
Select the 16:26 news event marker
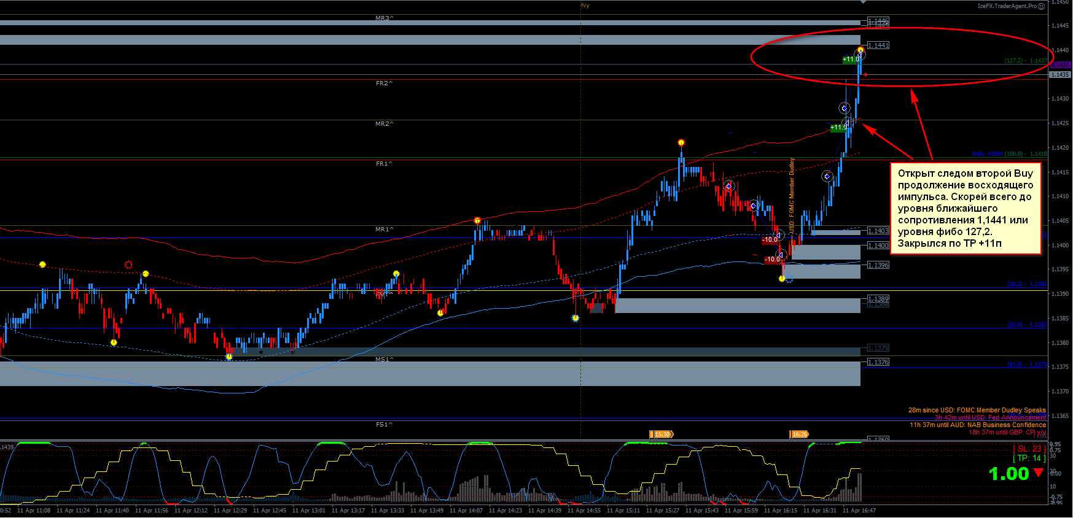click(799, 434)
